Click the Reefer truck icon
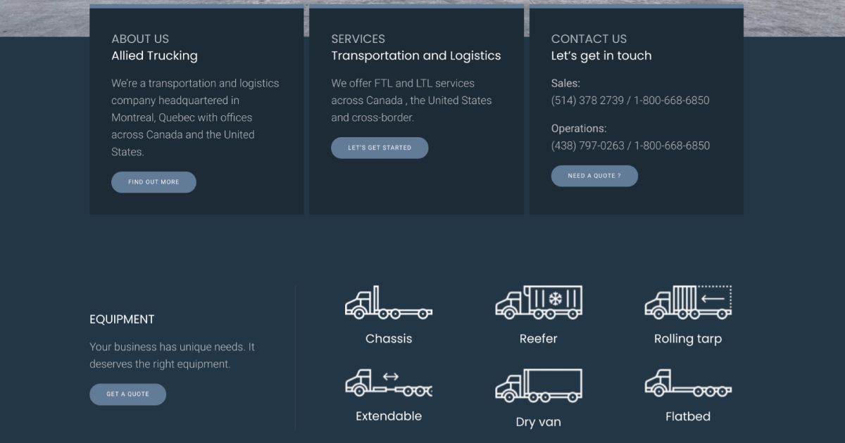 [539, 302]
